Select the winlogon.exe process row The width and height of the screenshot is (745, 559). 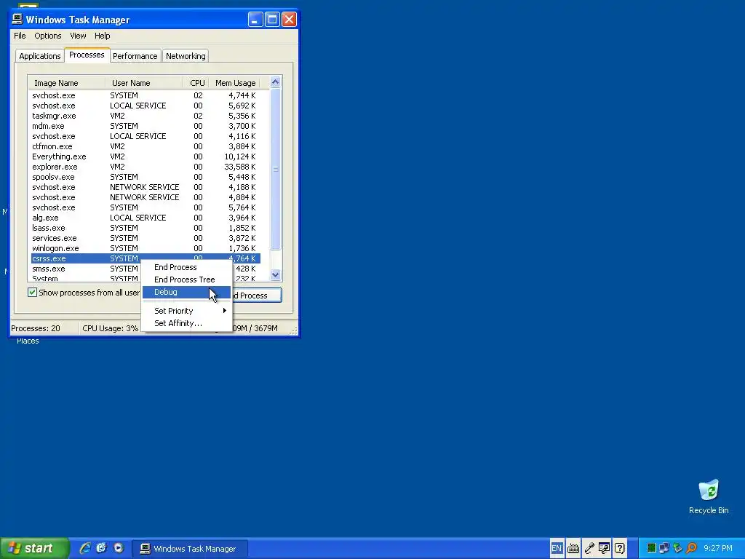click(x=146, y=248)
